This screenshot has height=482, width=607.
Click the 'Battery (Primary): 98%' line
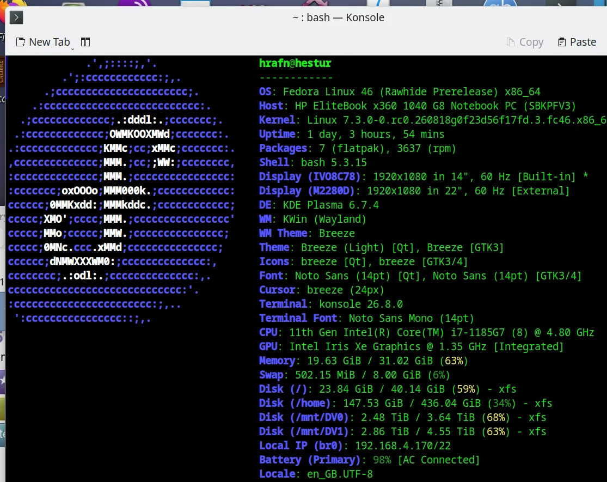point(370,460)
